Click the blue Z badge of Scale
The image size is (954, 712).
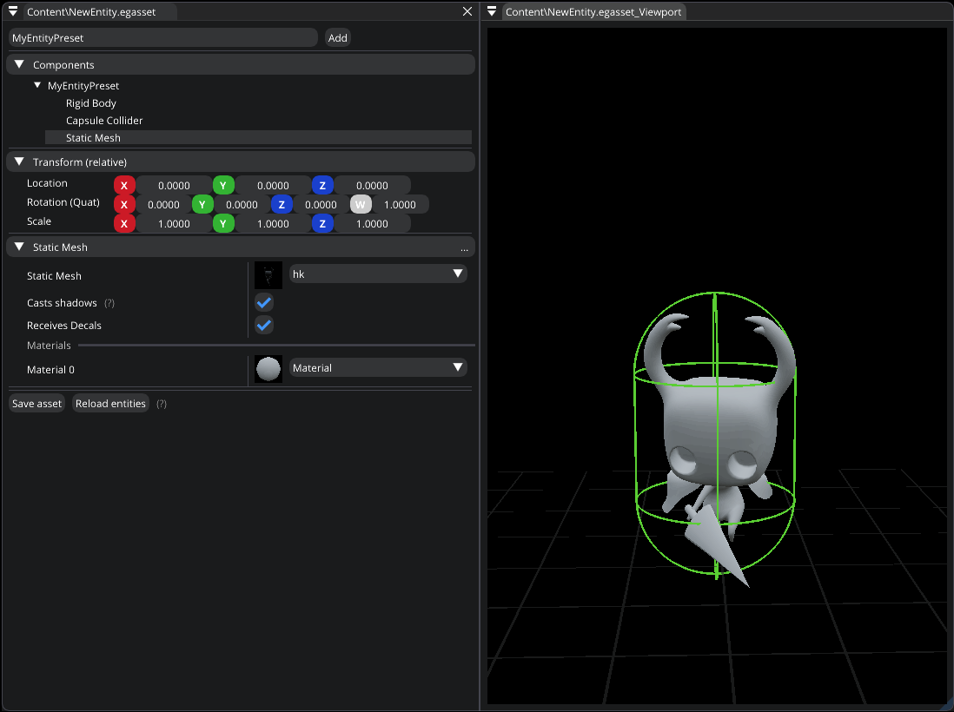point(322,224)
